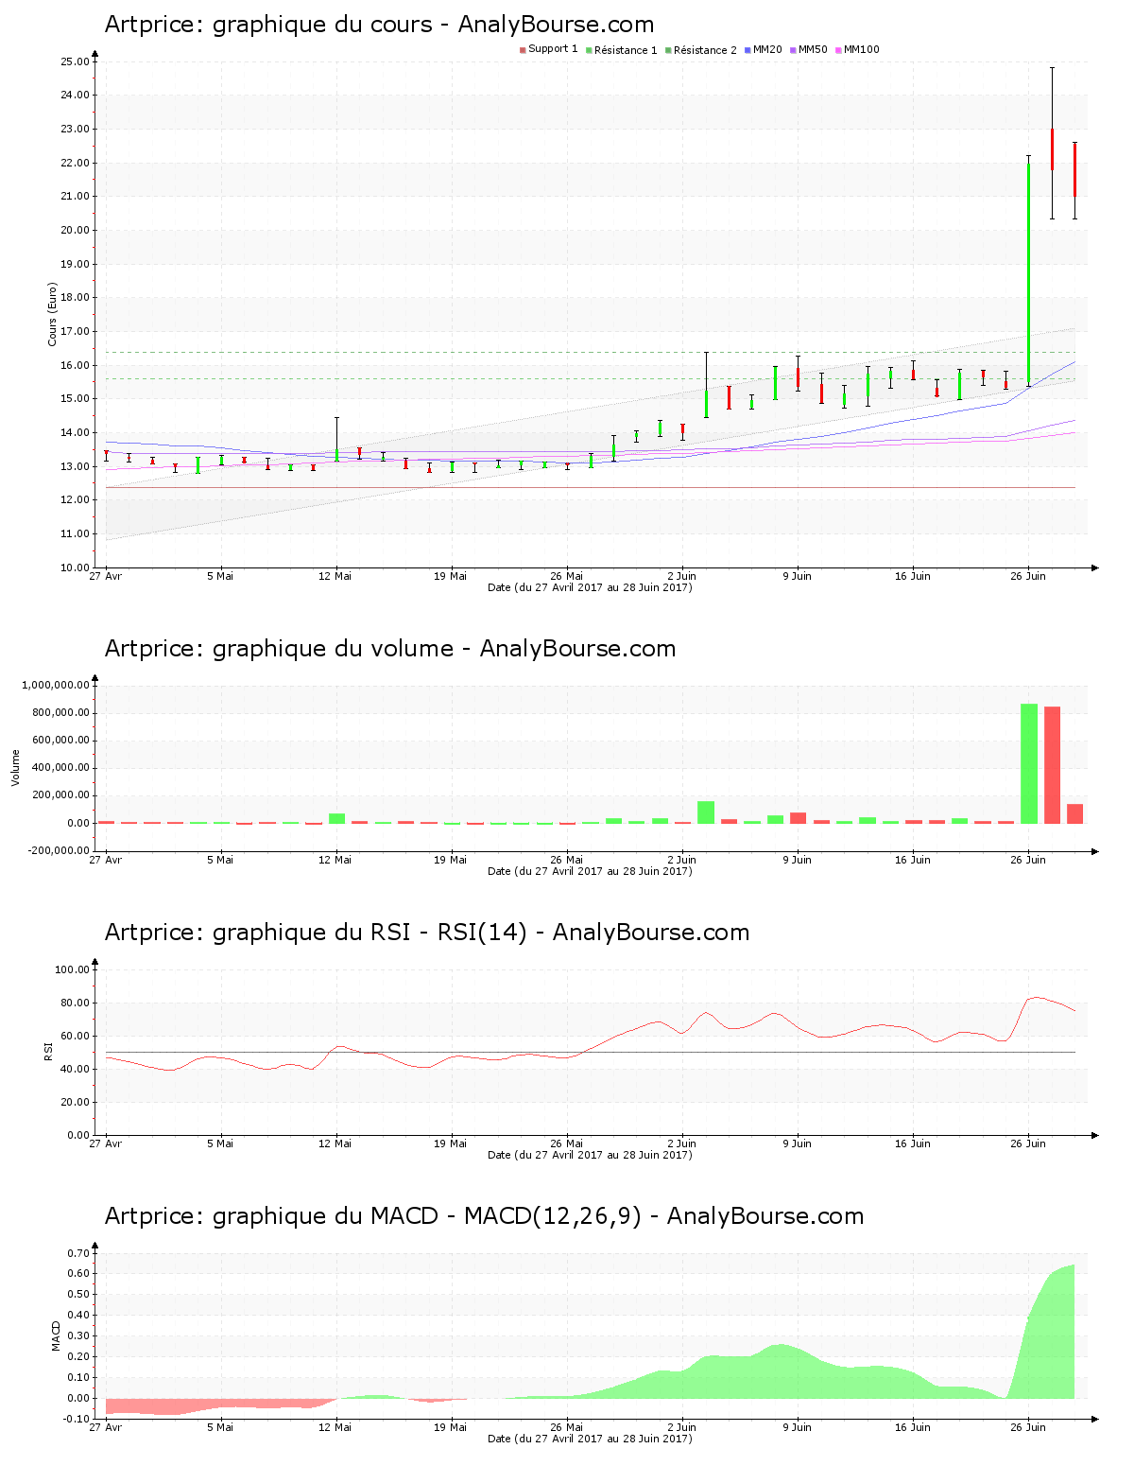Screen dimensions: 1134x1466
Task: Click the 'graphique du RSI - RSI(14)' title
Action: [427, 933]
